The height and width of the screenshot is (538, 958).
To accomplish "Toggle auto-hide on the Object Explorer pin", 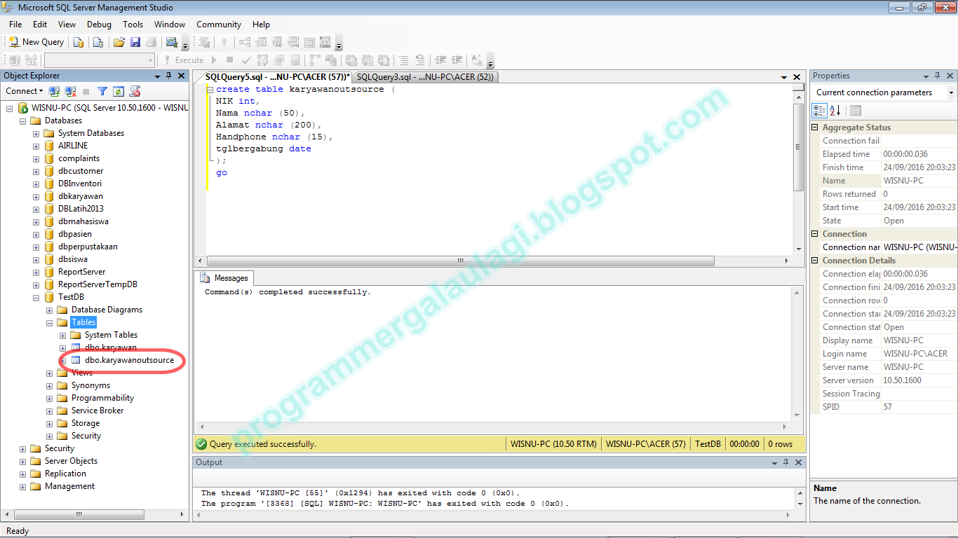I will (x=168, y=75).
